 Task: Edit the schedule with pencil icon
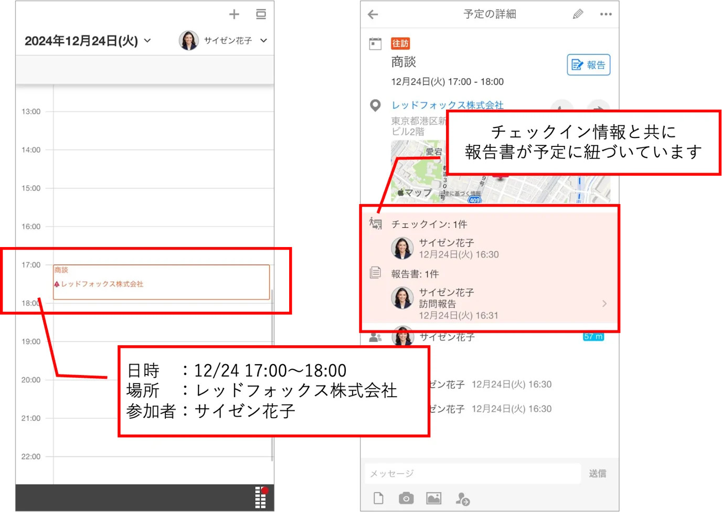pyautogui.click(x=578, y=14)
